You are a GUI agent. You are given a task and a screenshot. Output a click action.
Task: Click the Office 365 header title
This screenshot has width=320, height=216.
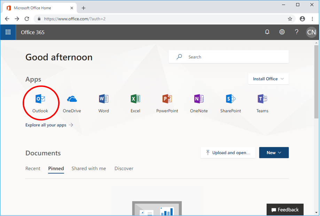[33, 32]
